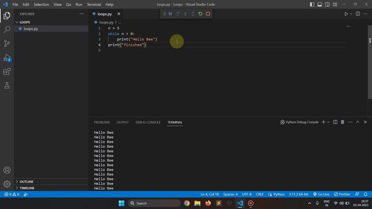Toggle secondary side bar visibility
372x209 pixels.
pos(327,5)
